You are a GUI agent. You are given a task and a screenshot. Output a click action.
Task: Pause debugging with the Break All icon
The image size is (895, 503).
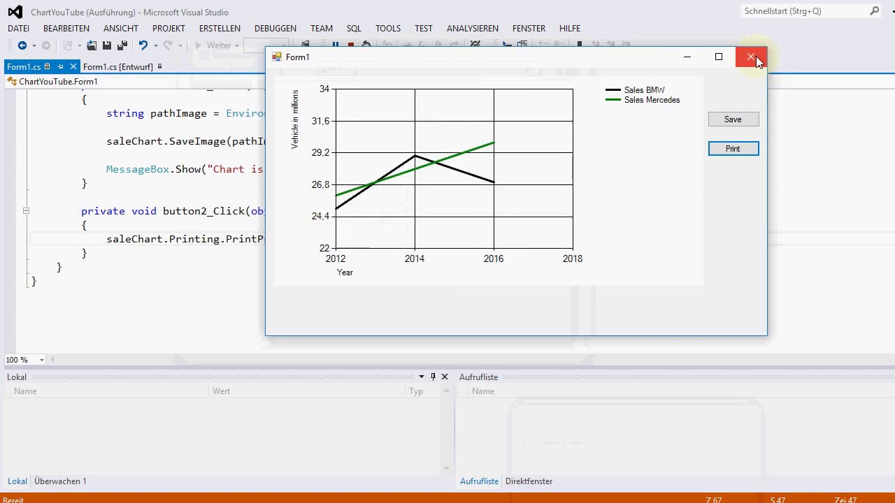pyautogui.click(x=336, y=44)
